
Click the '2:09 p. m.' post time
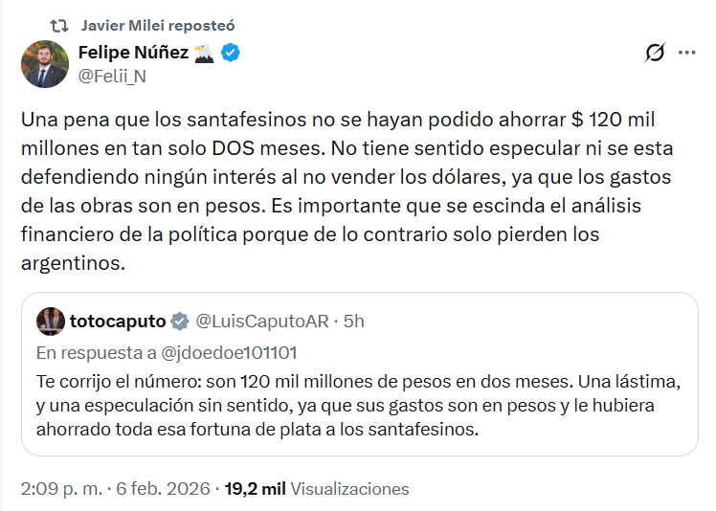63,489
